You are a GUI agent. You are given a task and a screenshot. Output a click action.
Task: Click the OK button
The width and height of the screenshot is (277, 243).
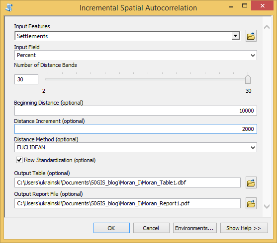point(111,228)
